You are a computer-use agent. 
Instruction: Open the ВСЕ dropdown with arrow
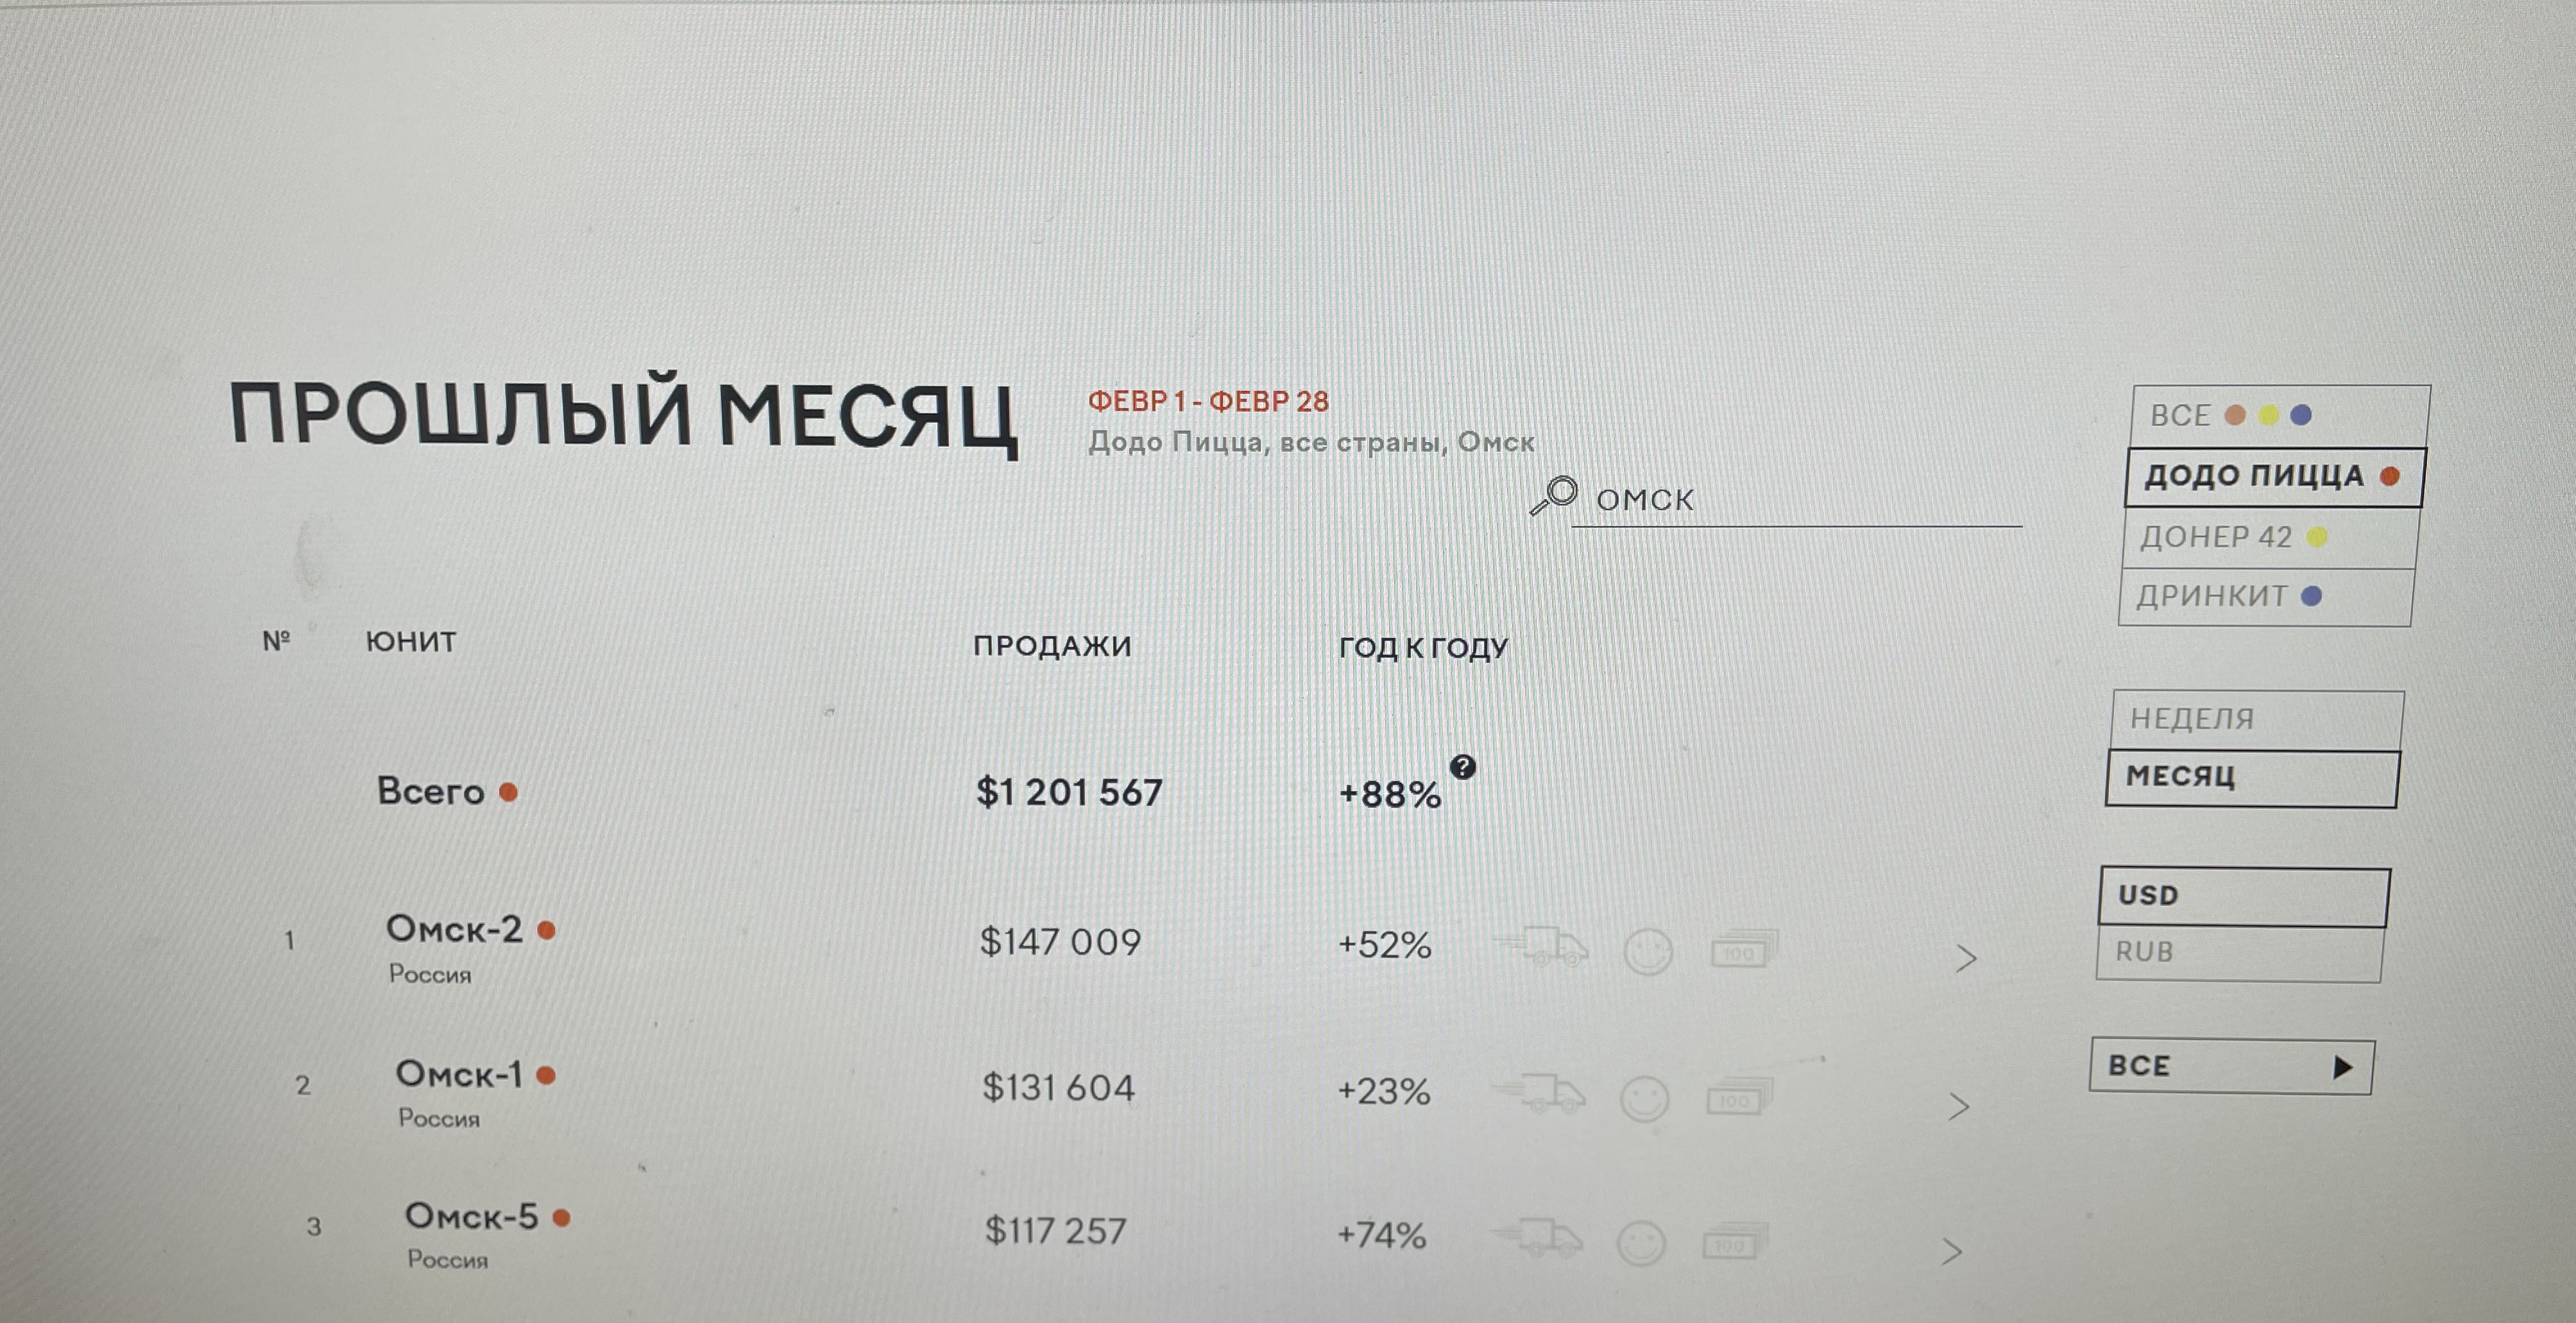[2230, 1066]
